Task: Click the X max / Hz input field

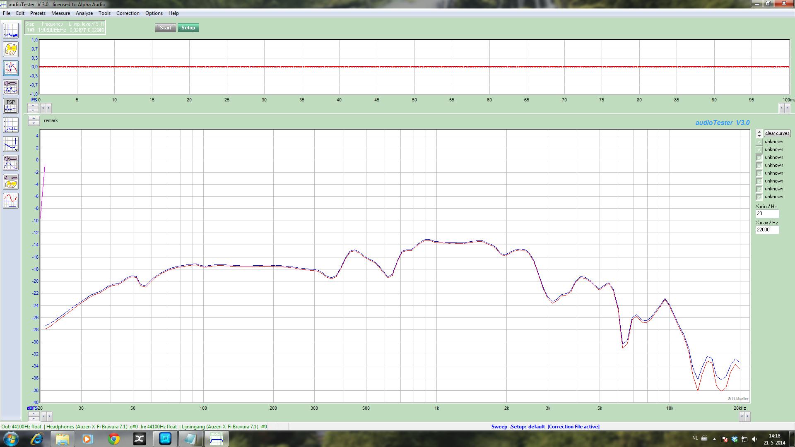Action: (x=767, y=230)
